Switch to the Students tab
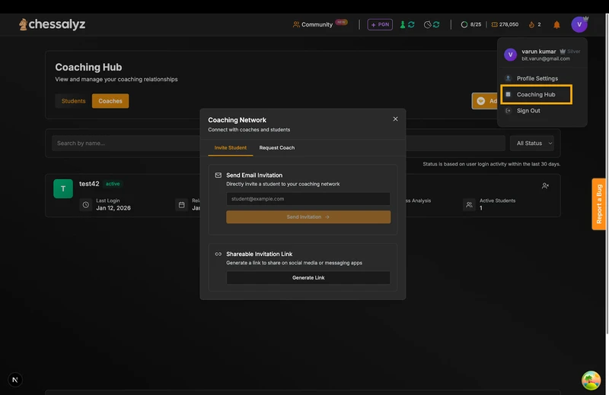609x395 pixels. pos(73,101)
